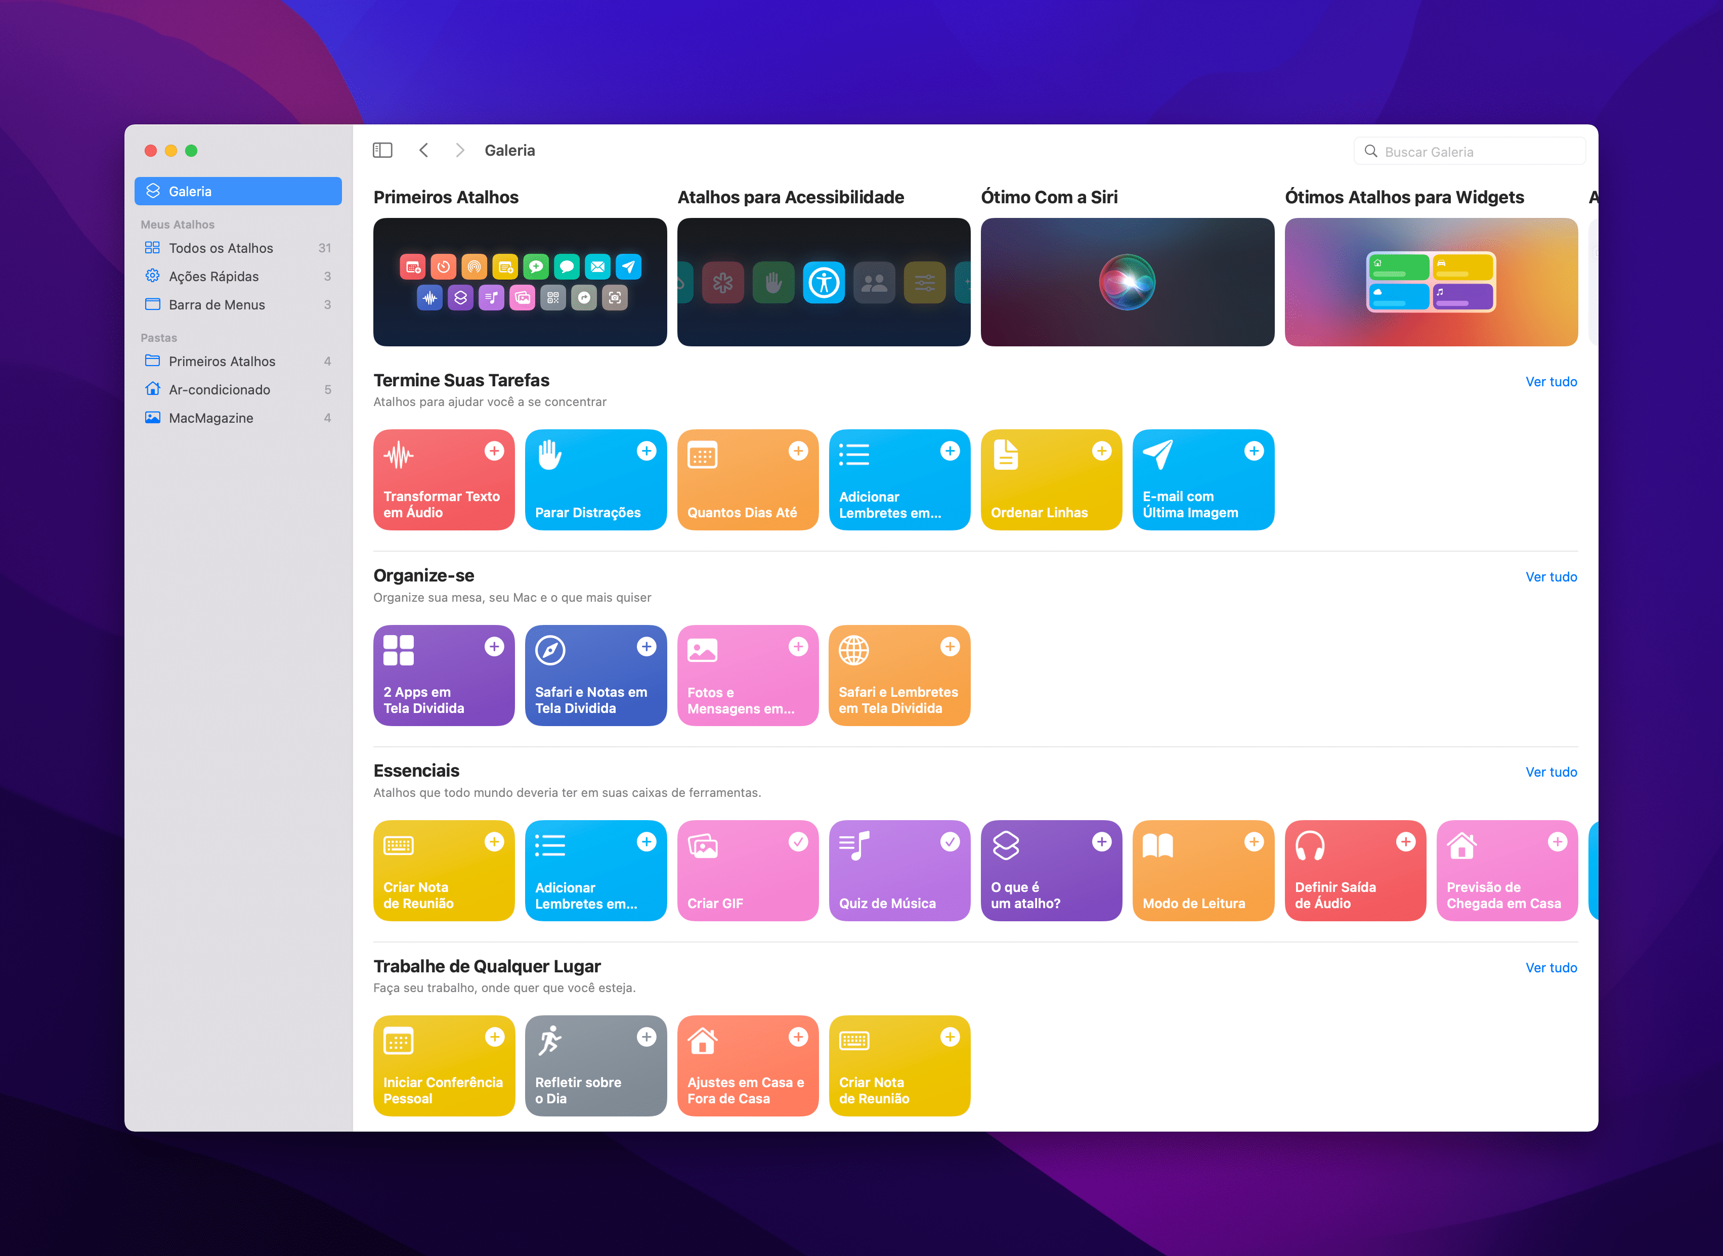Click plus on Ajustes em Casa e Fora de Casa

798,1037
